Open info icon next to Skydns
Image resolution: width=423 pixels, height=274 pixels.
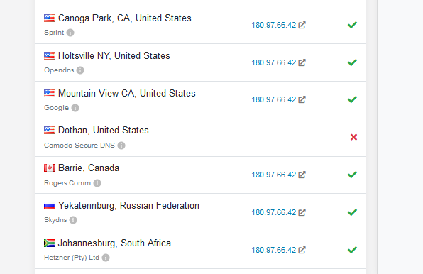tap(73, 220)
